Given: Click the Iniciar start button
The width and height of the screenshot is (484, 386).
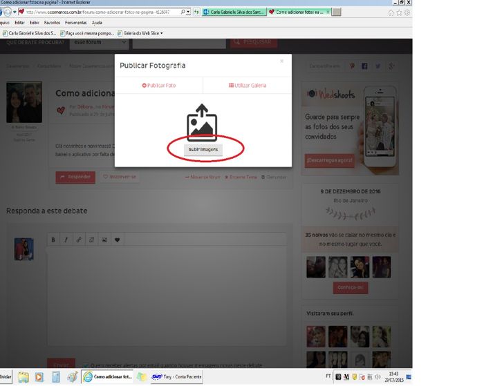Looking at the screenshot, I should pos(6,377).
